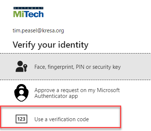
Task: Click the 123 verification code icon
Action: [x=21, y=119]
